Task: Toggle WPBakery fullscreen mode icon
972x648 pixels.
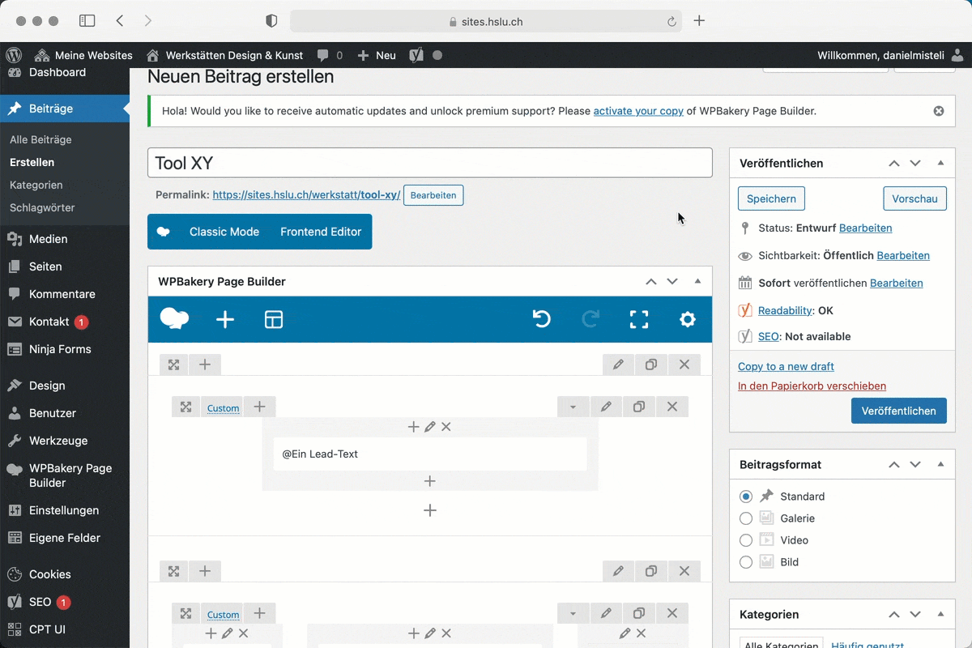Action: [x=639, y=319]
